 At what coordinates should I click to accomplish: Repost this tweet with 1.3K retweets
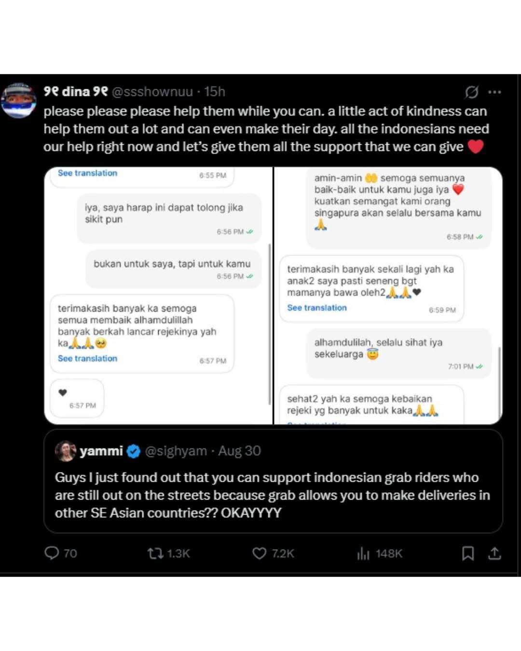click(x=168, y=553)
